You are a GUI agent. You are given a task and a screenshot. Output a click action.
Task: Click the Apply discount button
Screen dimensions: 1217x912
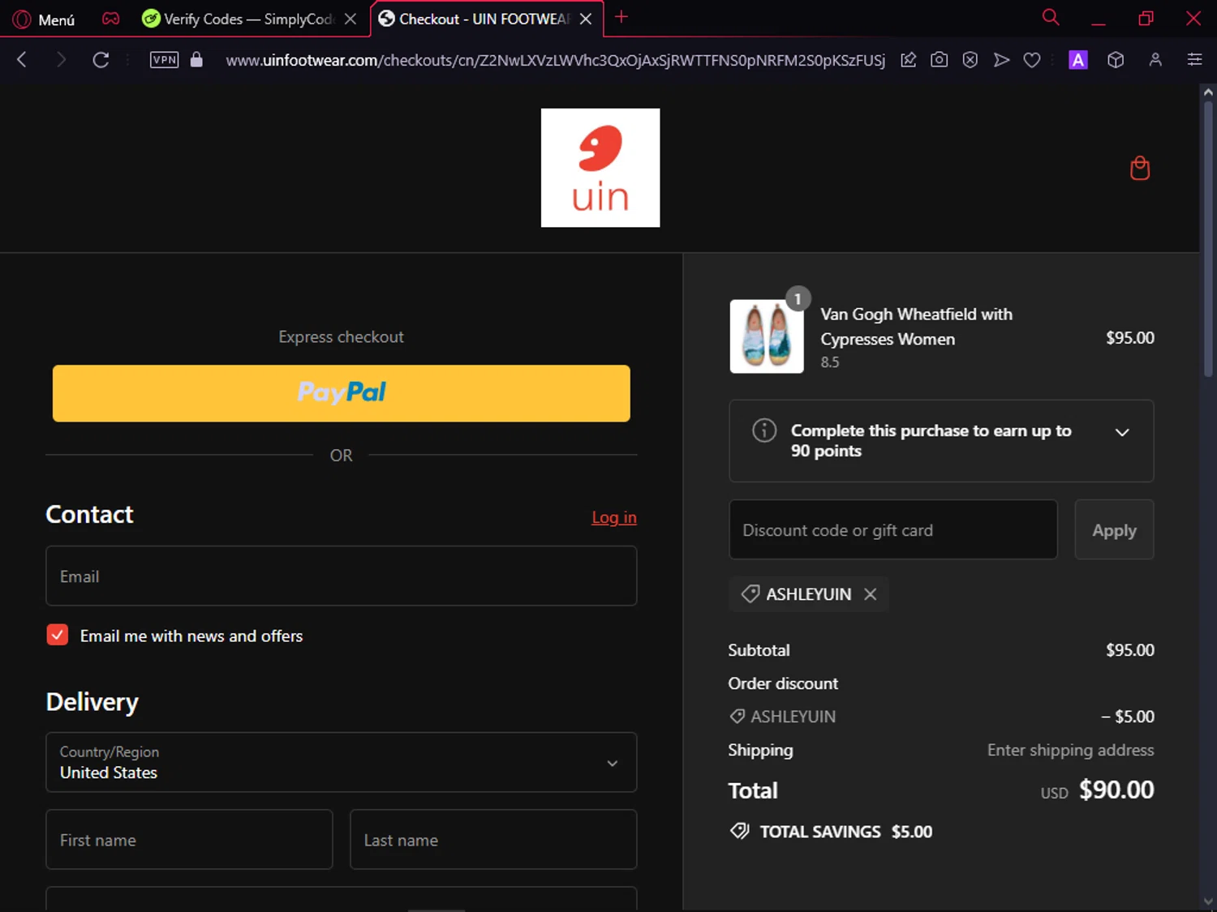pyautogui.click(x=1114, y=529)
